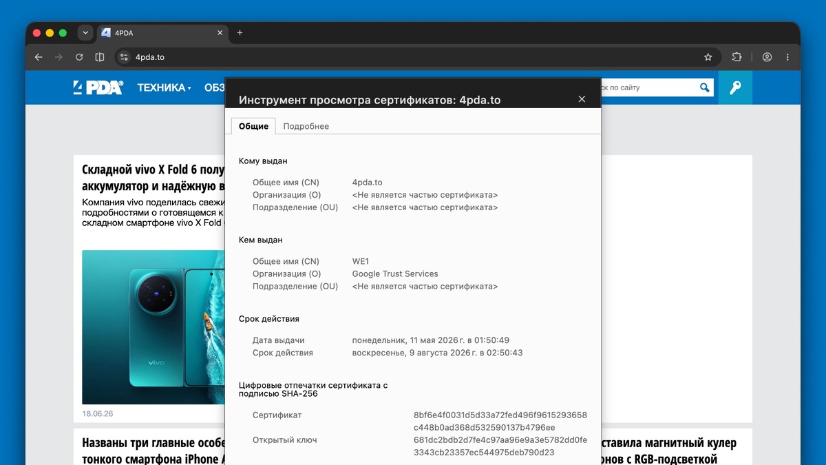Screen dimensions: 826x465
Task: Bookmark this page with the star icon
Action: (708, 57)
